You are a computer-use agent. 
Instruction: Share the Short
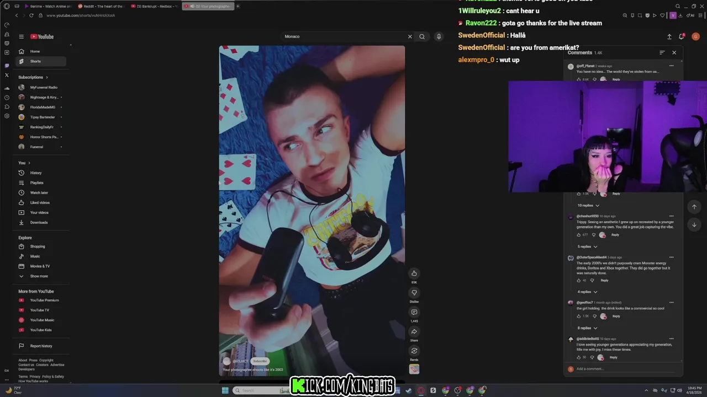414,331
